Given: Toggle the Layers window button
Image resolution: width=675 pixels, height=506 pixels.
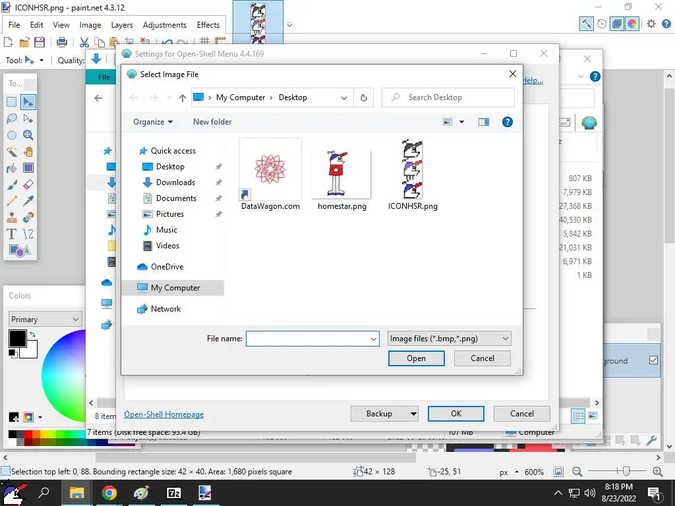Looking at the screenshot, I should click(x=617, y=24).
